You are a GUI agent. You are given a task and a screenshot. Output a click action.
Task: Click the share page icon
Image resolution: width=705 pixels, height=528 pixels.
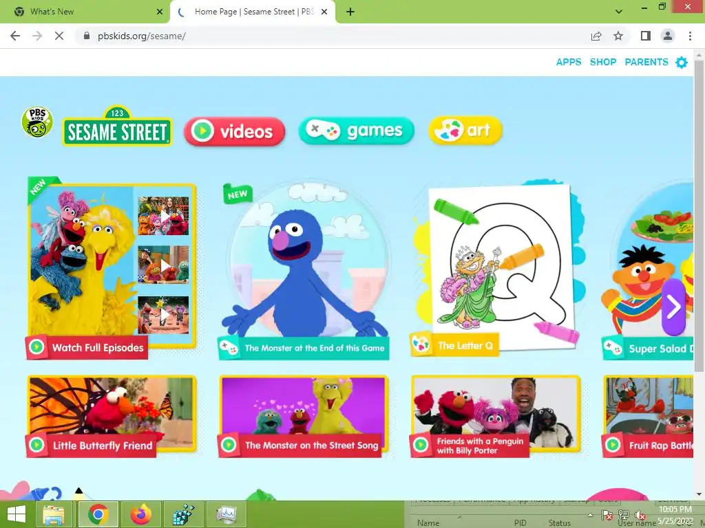click(x=596, y=36)
